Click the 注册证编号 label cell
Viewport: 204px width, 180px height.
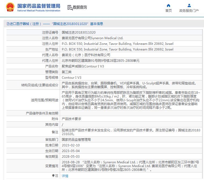tap(33, 33)
